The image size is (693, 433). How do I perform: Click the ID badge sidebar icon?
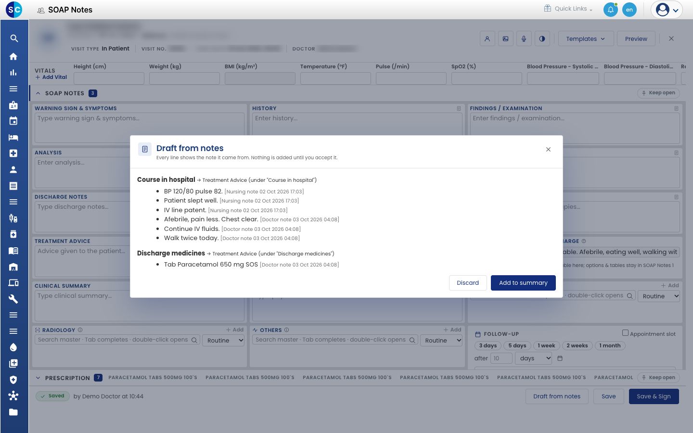tap(13, 105)
